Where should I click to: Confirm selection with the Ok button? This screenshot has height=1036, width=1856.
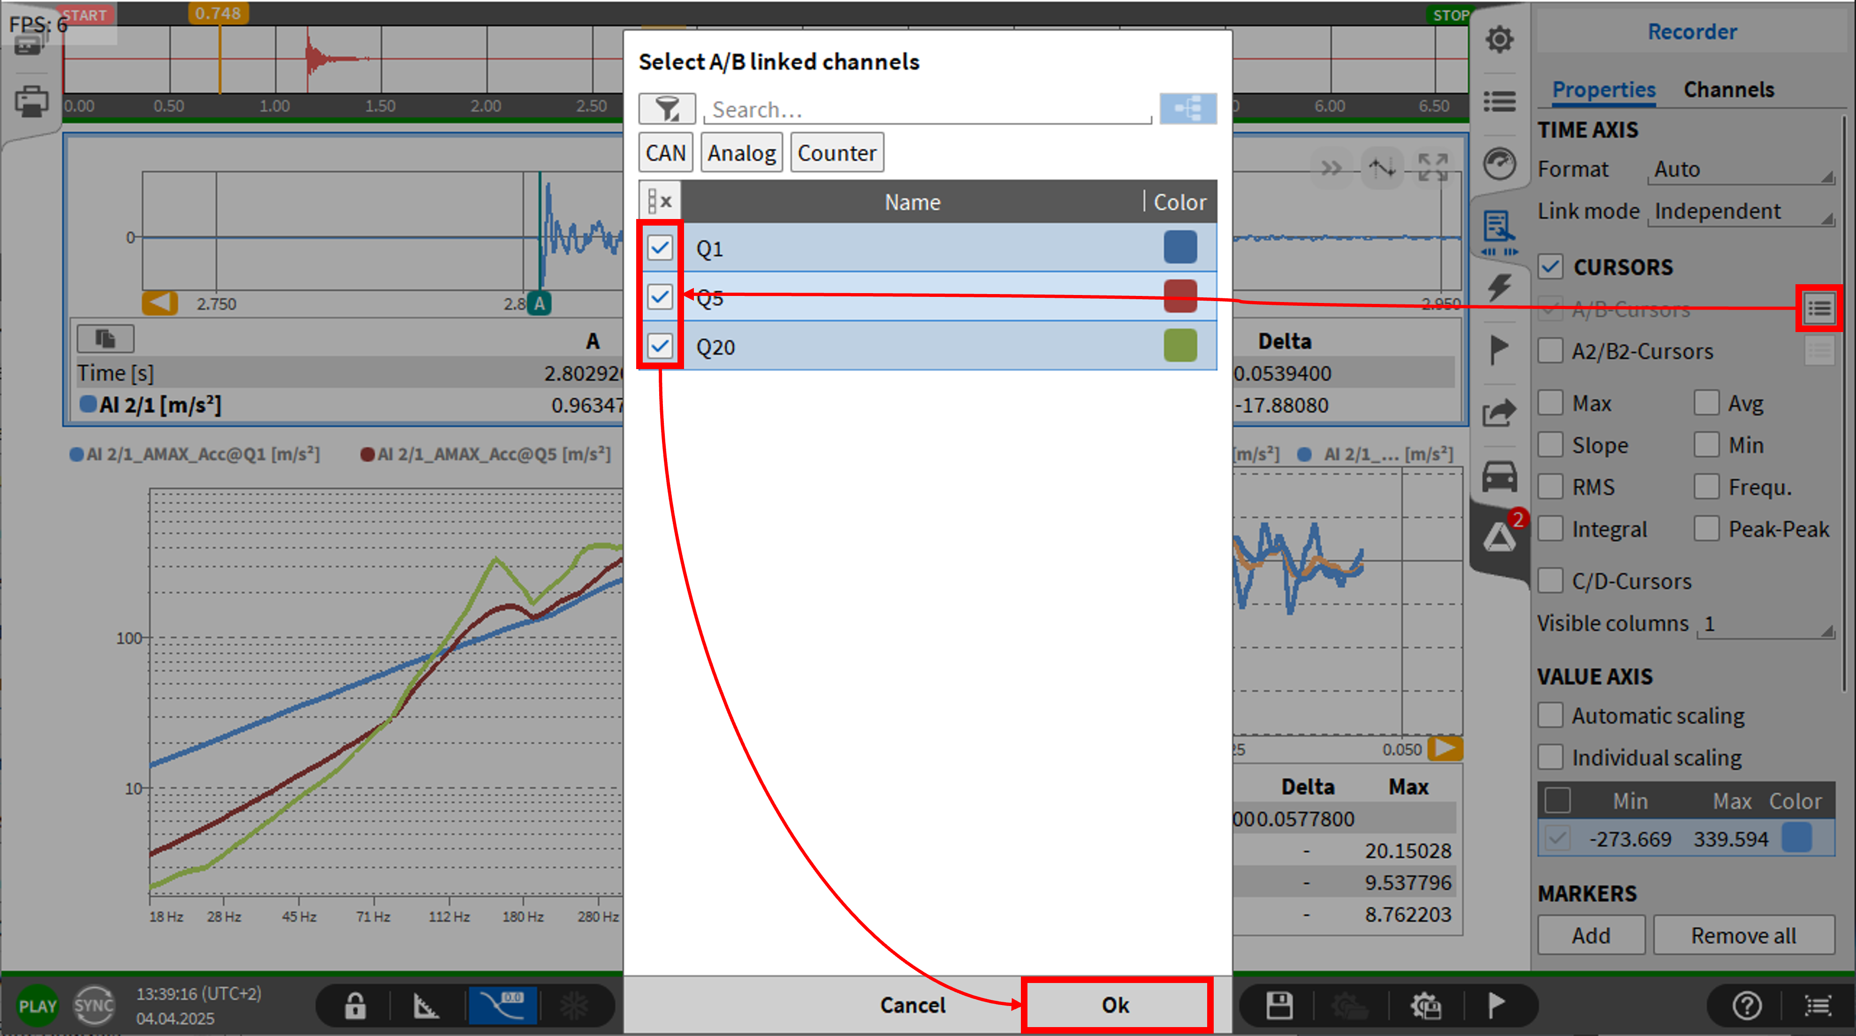tap(1115, 1005)
